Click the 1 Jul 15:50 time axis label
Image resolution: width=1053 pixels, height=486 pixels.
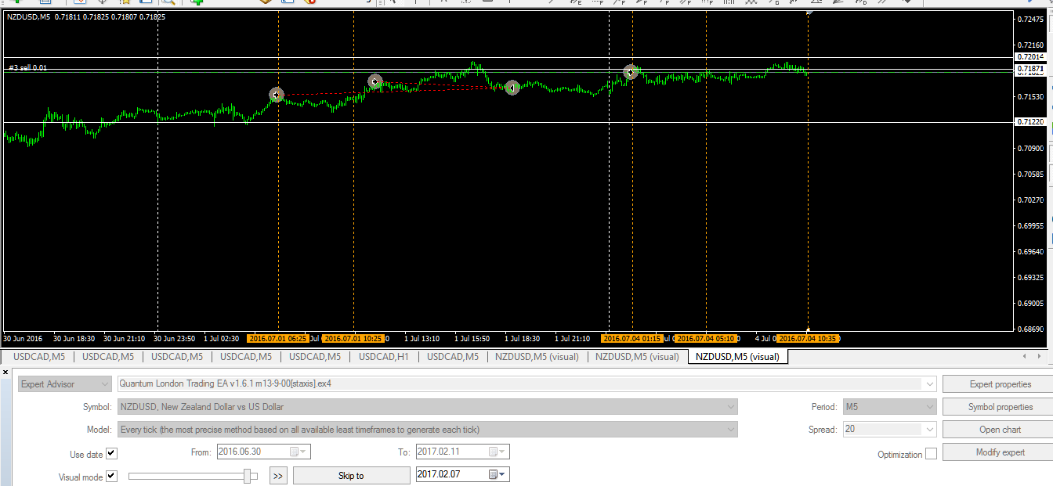(x=472, y=339)
